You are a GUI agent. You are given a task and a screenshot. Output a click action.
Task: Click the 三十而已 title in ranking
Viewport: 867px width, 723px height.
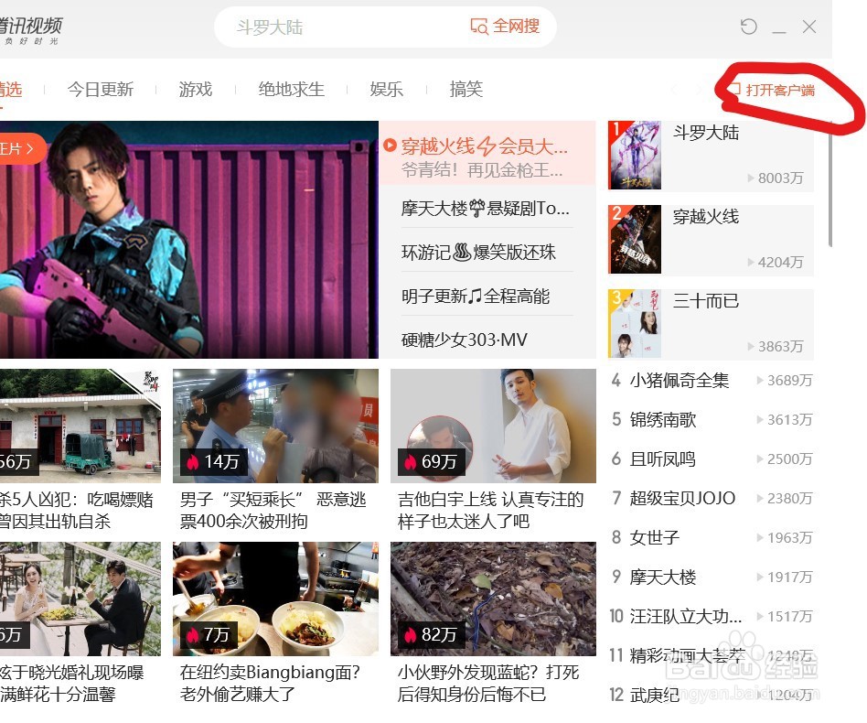pyautogui.click(x=705, y=301)
